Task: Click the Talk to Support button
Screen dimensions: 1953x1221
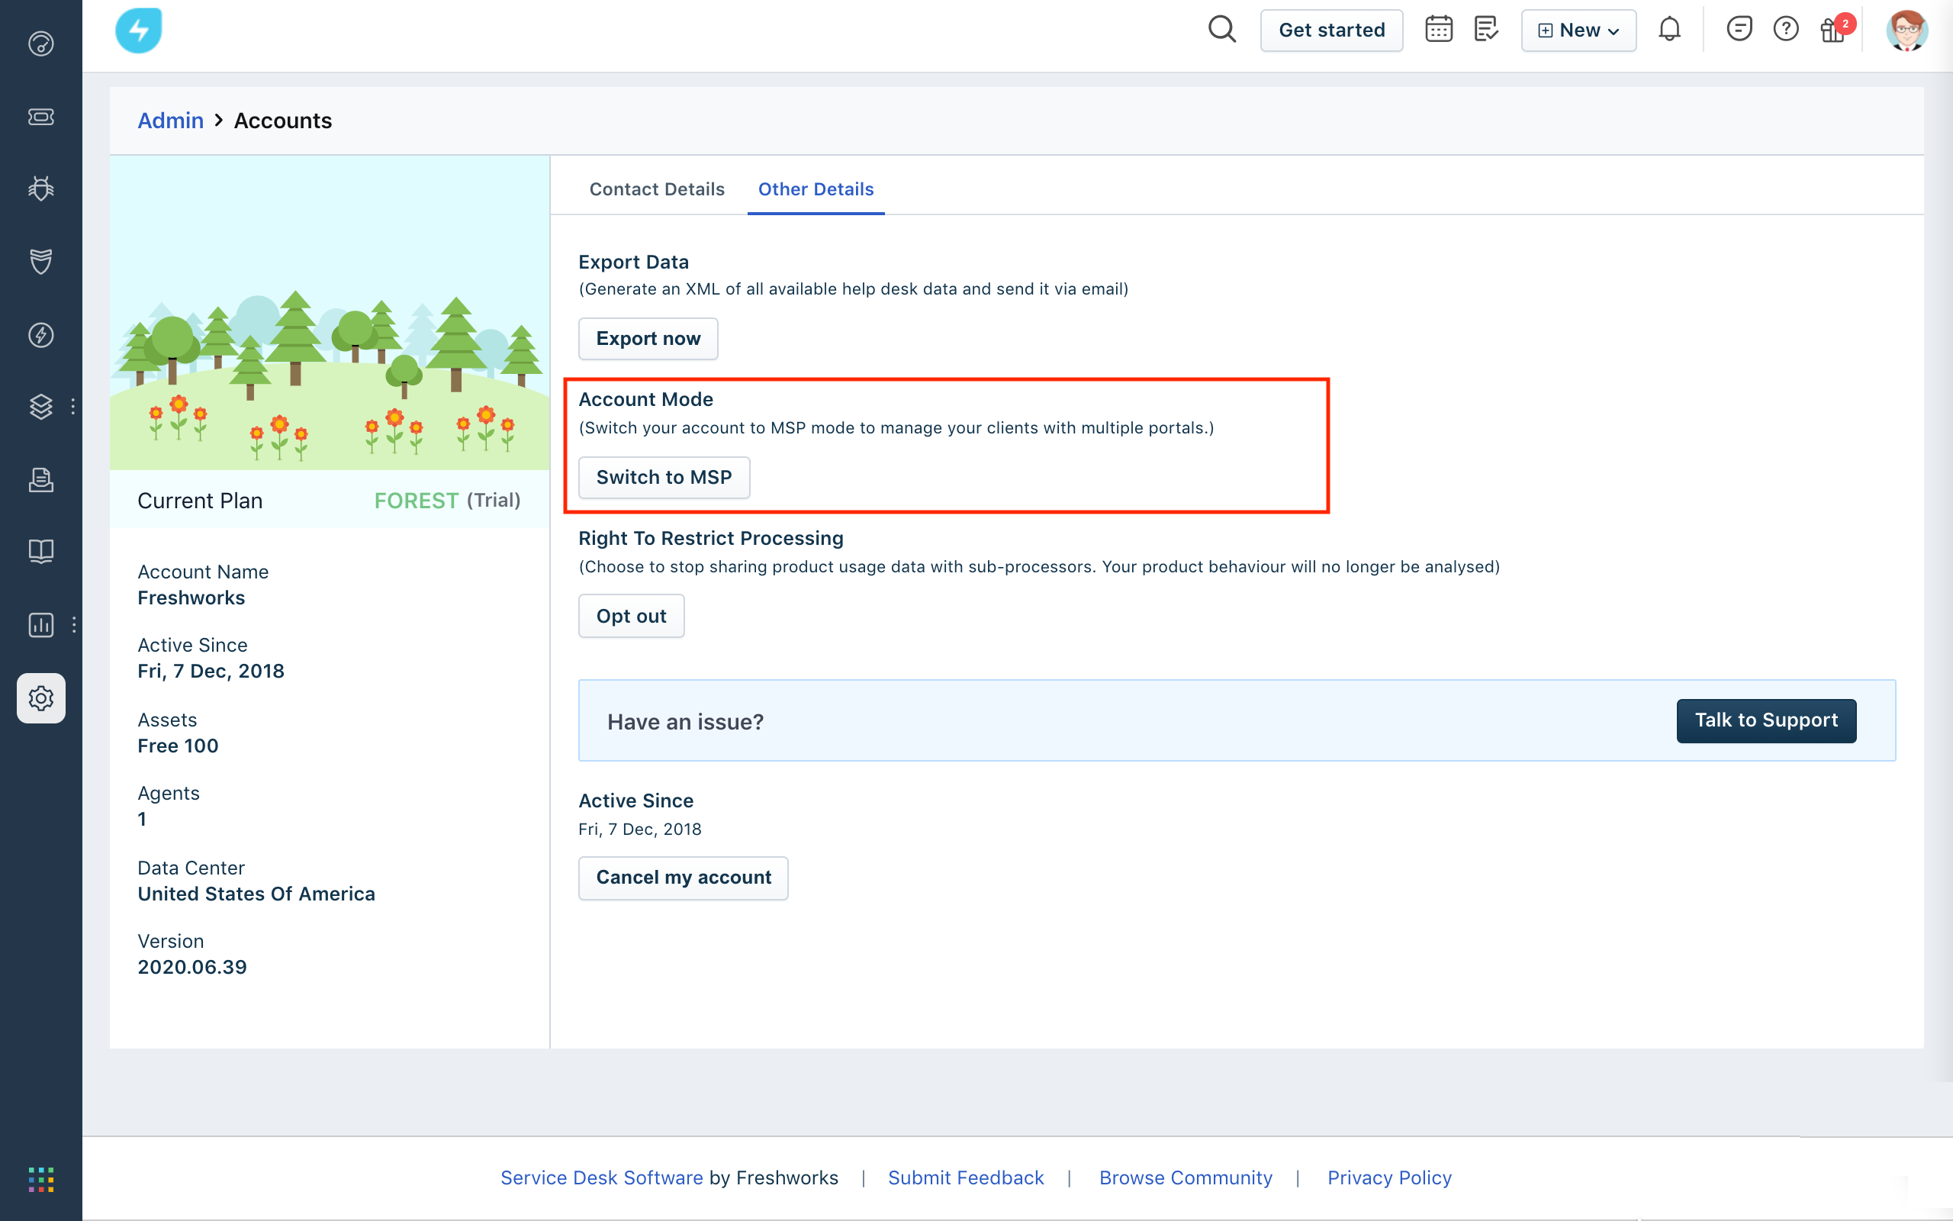Action: pyautogui.click(x=1767, y=720)
